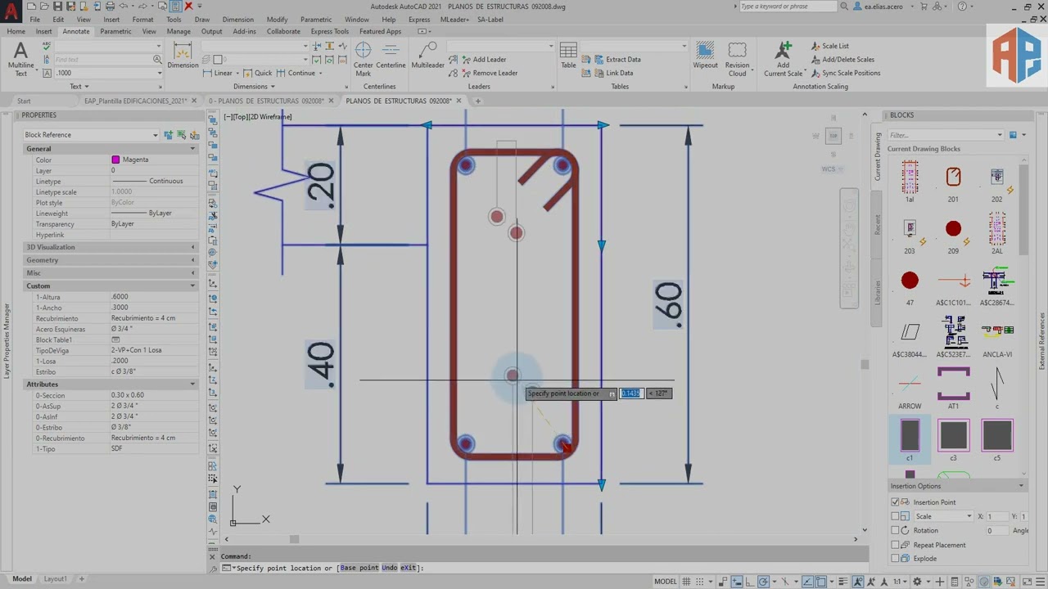The width and height of the screenshot is (1048, 589).
Task: Toggle the grid display status icon
Action: (685, 582)
